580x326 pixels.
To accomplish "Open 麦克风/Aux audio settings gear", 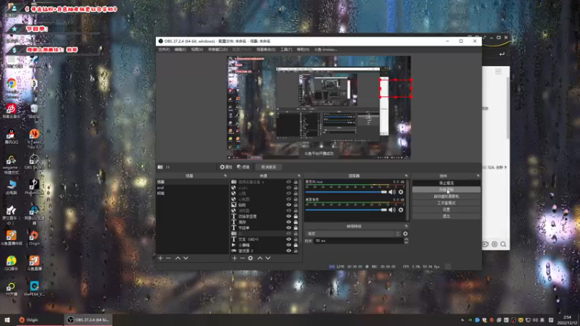I will click(x=401, y=192).
